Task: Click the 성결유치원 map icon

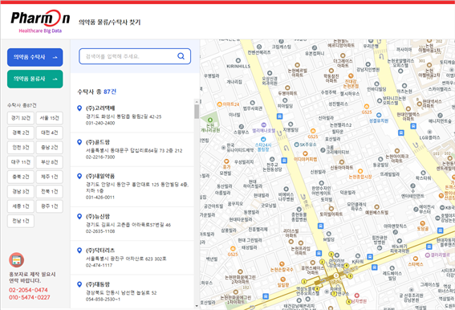Action: point(379,115)
